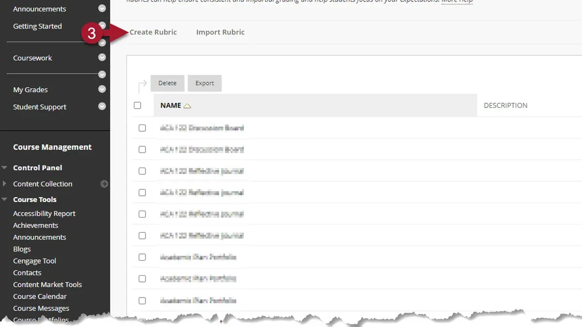
Task: Click Create Rubric
Action: click(153, 32)
